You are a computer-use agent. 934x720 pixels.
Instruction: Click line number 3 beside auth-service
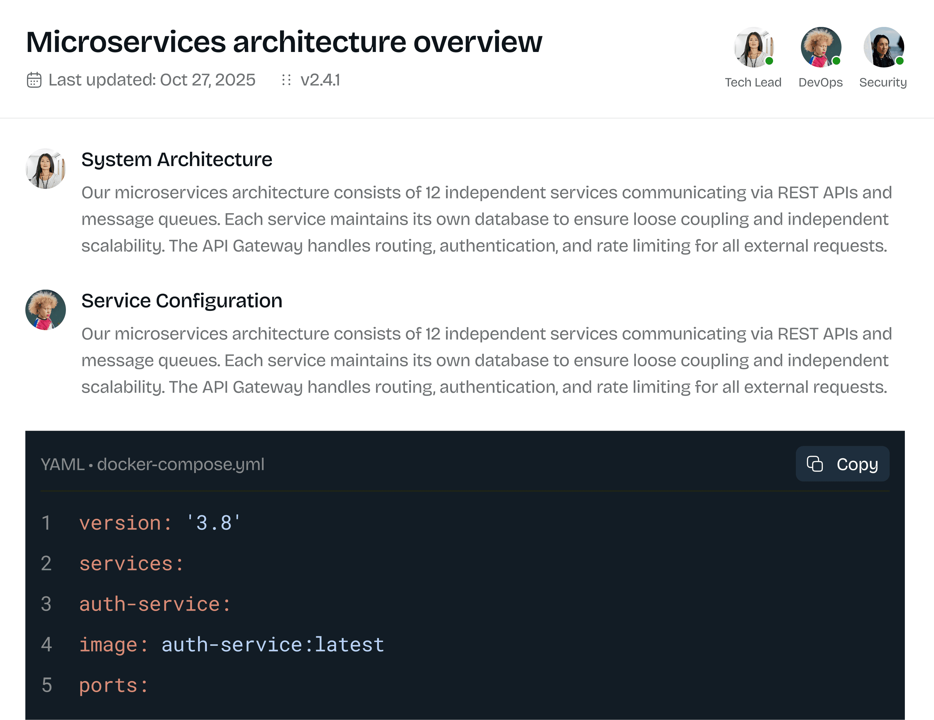point(46,604)
